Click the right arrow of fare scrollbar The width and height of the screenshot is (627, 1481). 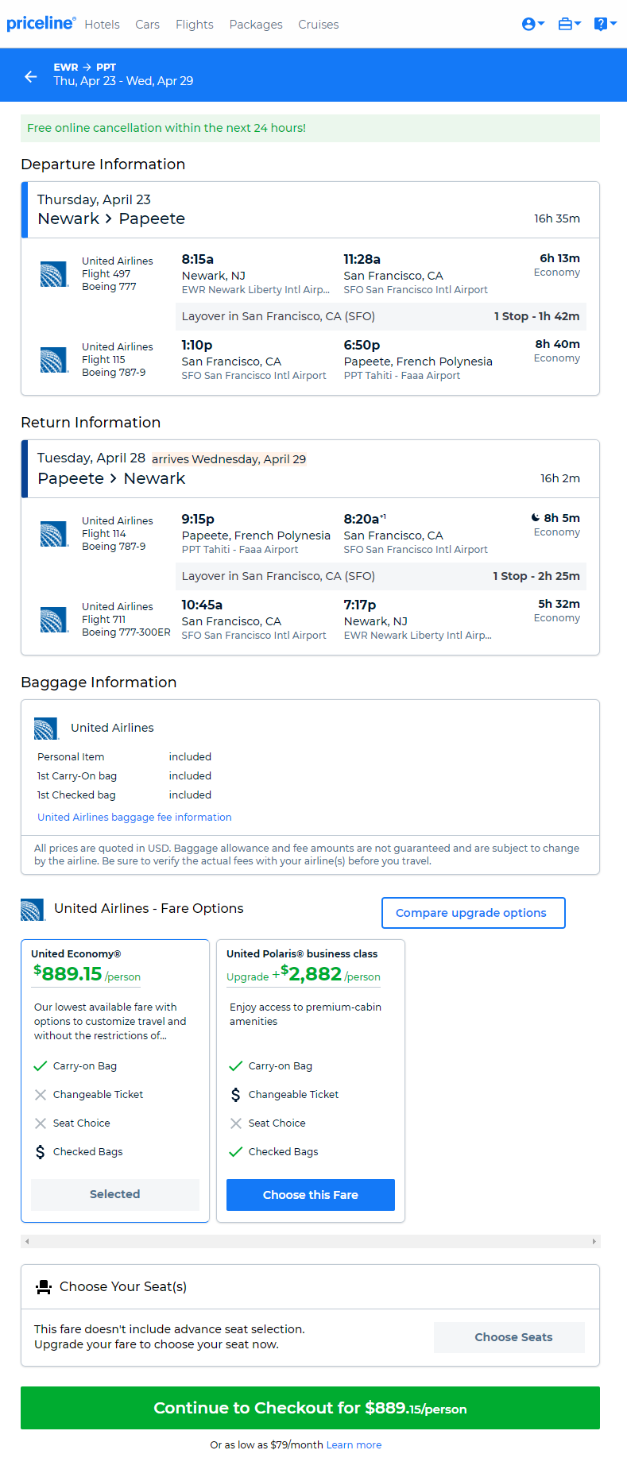click(x=594, y=1241)
